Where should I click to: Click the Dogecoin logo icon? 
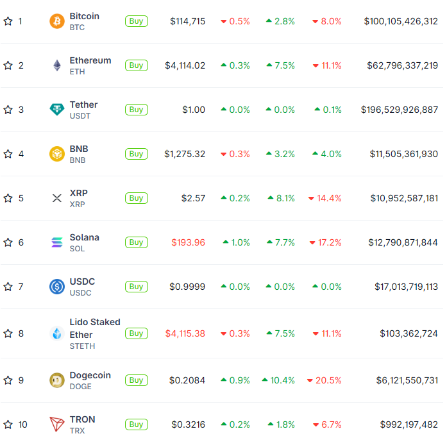tap(57, 380)
